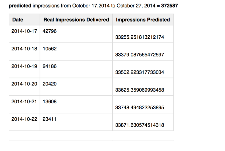Select the 2014-10-19 date cell
Screen dimensions: 225x151
[x=25, y=66]
